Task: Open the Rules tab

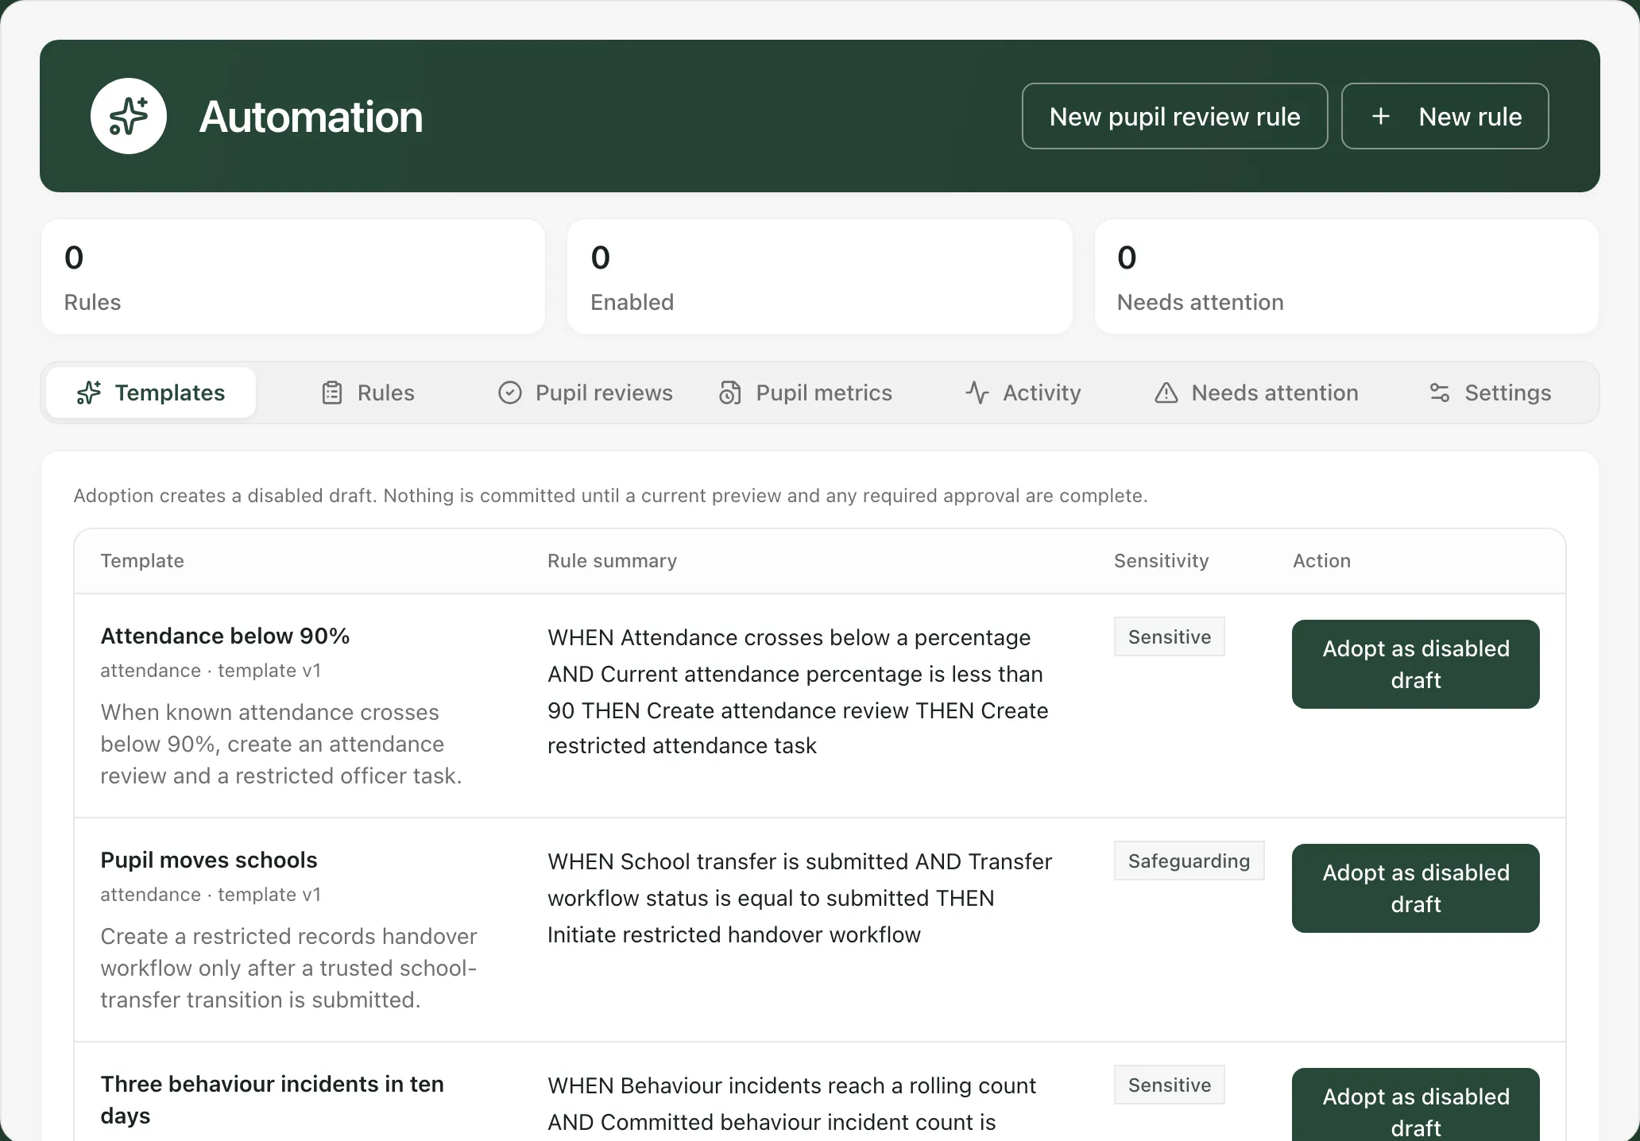Action: click(x=368, y=393)
